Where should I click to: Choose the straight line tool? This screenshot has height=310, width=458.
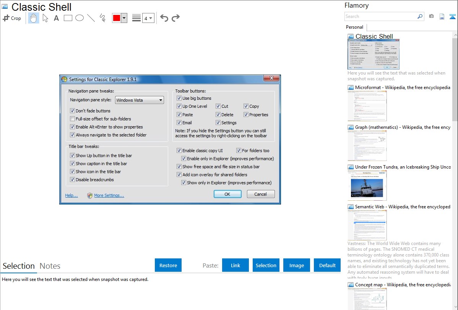tap(91, 18)
